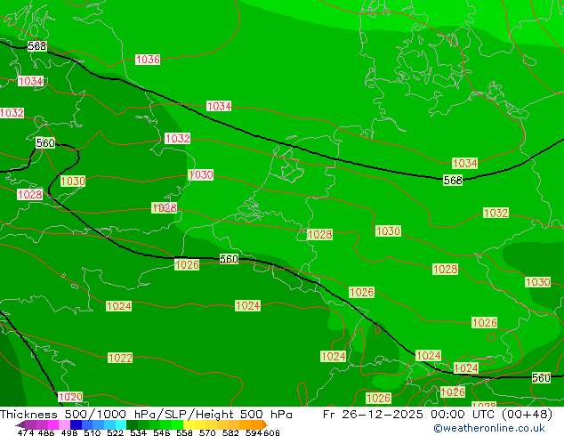Pick the magenta swatch in the legend
564x436 pixels.
[53, 424]
